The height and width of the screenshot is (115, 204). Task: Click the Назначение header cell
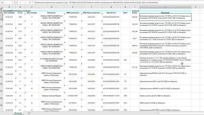point(165,13)
